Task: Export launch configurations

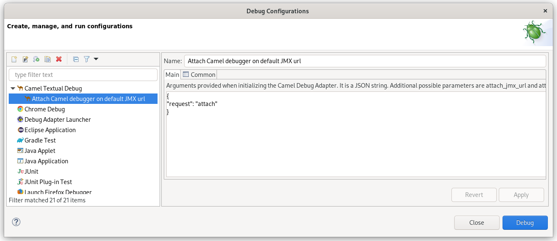Action: (36, 59)
